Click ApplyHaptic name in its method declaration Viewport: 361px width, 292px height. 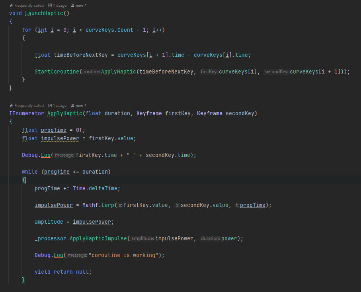coord(65,114)
